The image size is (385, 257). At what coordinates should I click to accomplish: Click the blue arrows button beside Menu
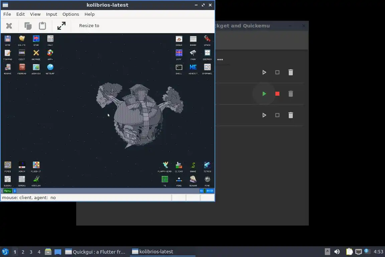[x=15, y=191]
